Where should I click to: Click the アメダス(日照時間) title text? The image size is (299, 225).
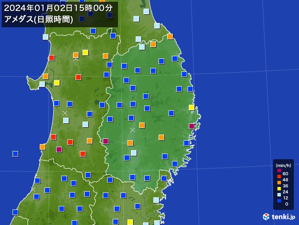pos(38,19)
